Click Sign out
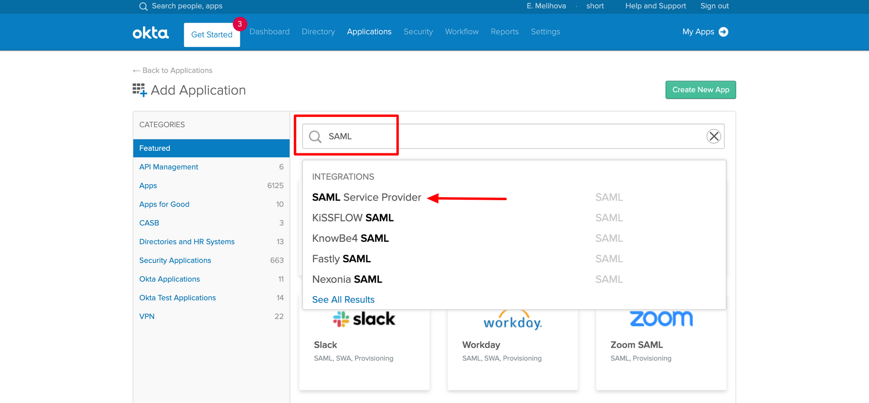The height and width of the screenshot is (403, 869). 715,6
